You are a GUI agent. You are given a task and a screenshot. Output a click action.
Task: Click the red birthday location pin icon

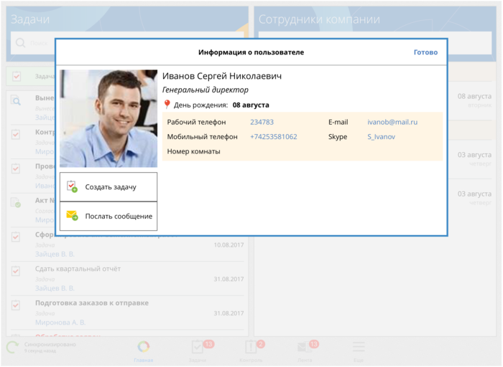[x=167, y=105]
